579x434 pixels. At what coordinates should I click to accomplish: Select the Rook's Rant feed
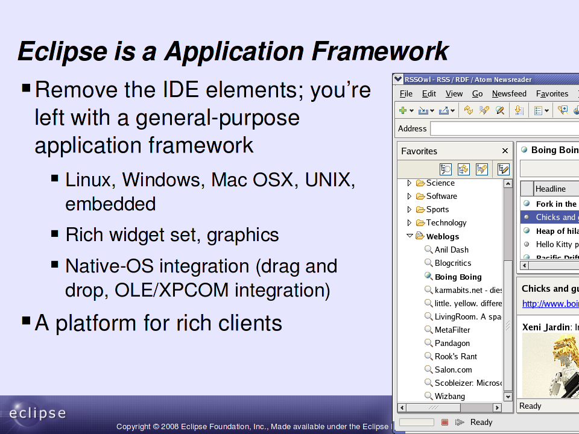pyautogui.click(x=456, y=357)
